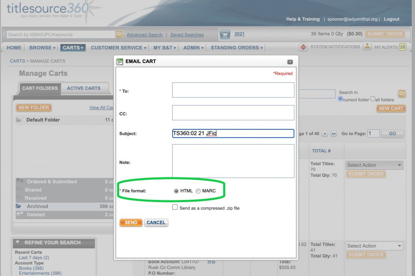Open the Saved Searches link
The image size is (415, 276).
tap(187, 35)
